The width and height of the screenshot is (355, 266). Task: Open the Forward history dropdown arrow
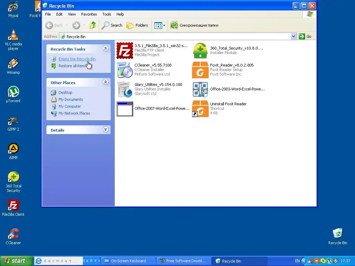(x=84, y=25)
